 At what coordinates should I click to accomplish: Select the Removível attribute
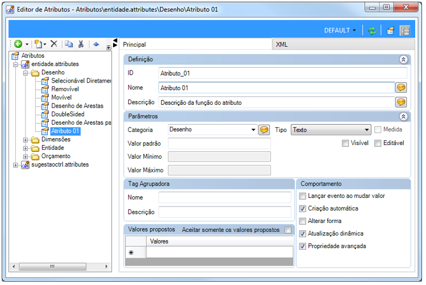click(65, 89)
